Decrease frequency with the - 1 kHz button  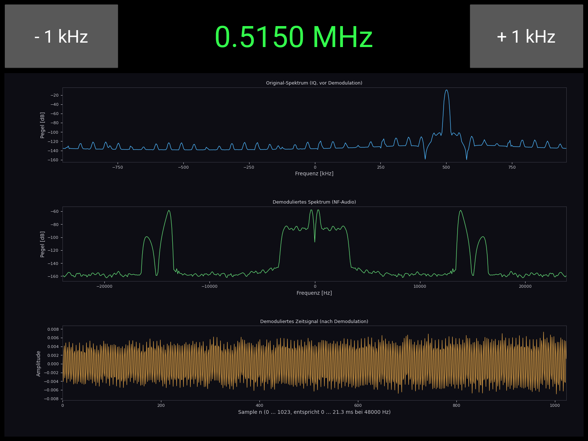tap(61, 36)
